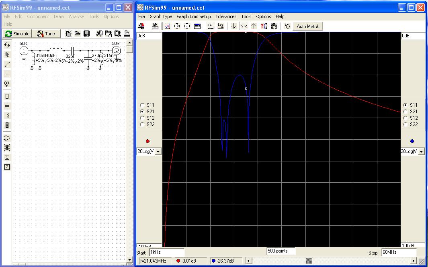Click the frequency marker slider thumb
The width and height of the screenshot is (428, 267).
(x=309, y=261)
